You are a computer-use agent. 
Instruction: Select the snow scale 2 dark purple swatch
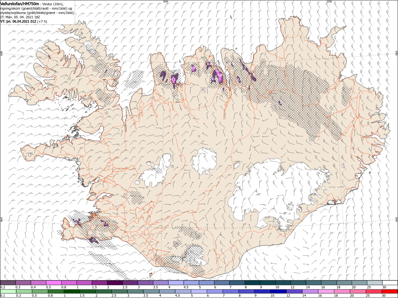click(115, 283)
